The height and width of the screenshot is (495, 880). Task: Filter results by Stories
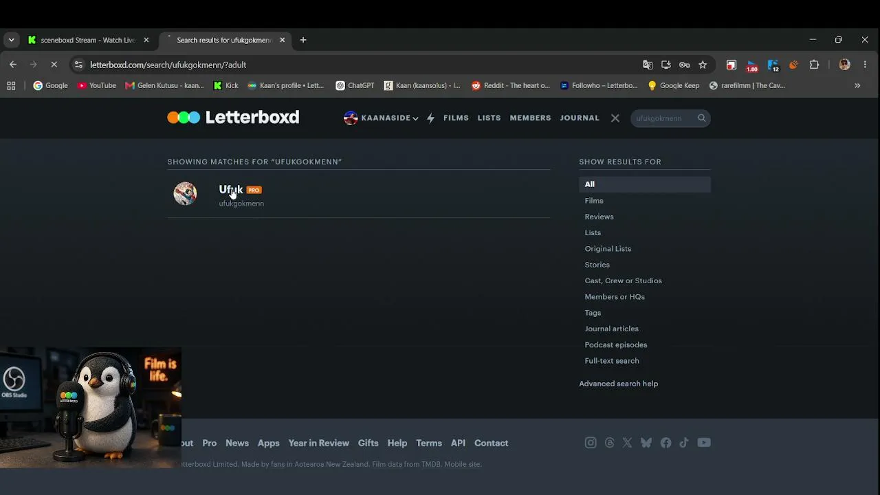point(597,265)
